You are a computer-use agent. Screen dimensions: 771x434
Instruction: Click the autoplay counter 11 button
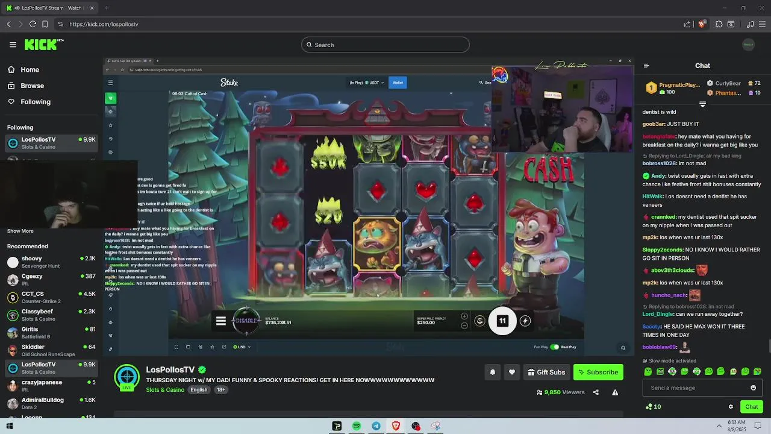pos(502,321)
